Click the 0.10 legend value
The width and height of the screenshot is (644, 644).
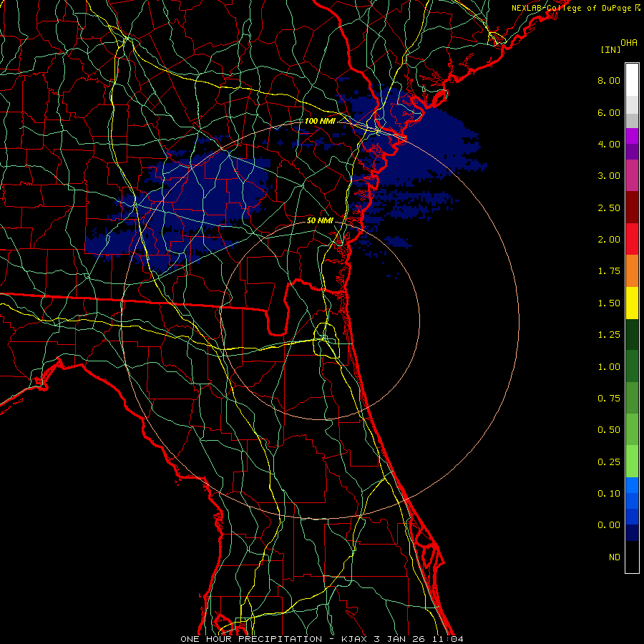click(x=609, y=494)
